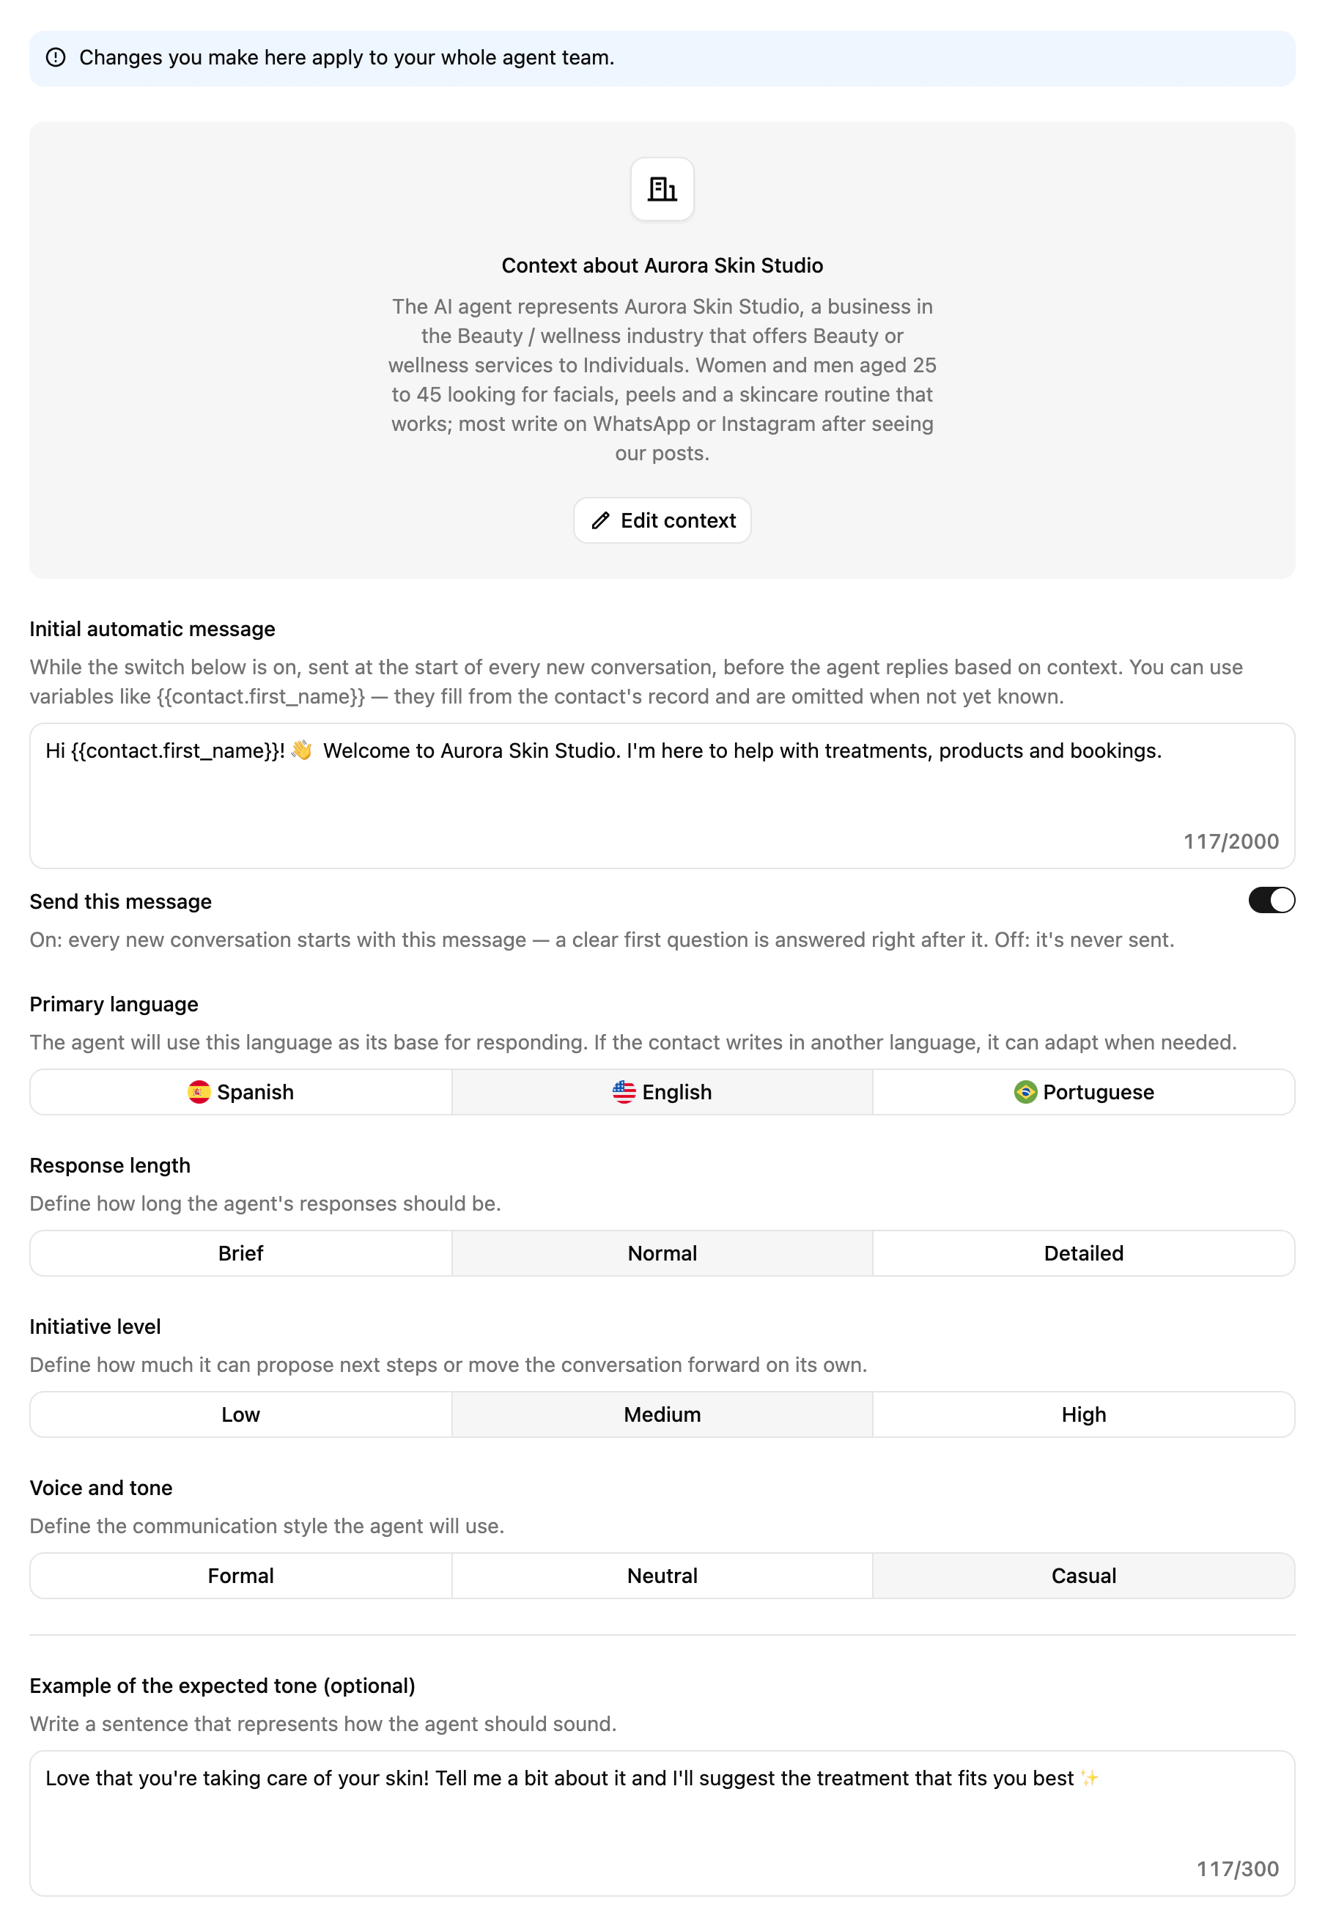
Task: Set initiative level to Low
Action: [241, 1414]
